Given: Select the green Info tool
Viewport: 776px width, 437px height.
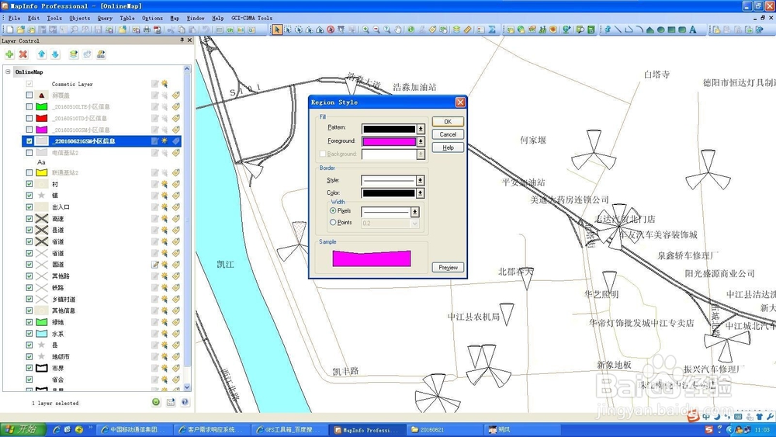Looking at the screenshot, I should (x=411, y=29).
